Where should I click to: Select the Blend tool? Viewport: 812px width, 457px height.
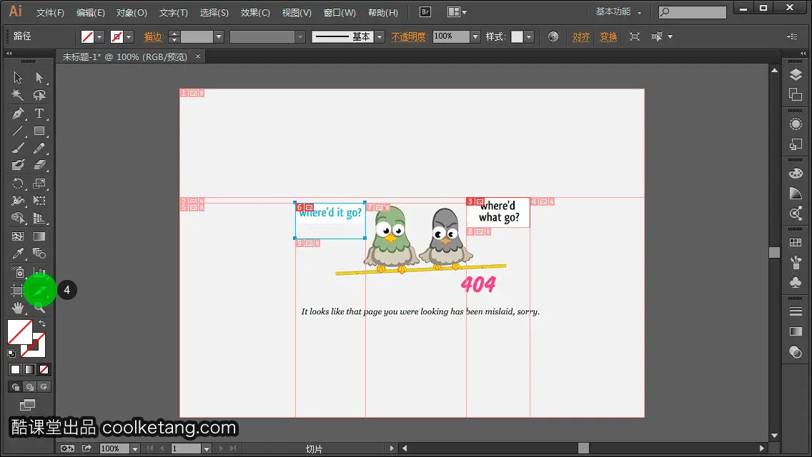(39, 253)
